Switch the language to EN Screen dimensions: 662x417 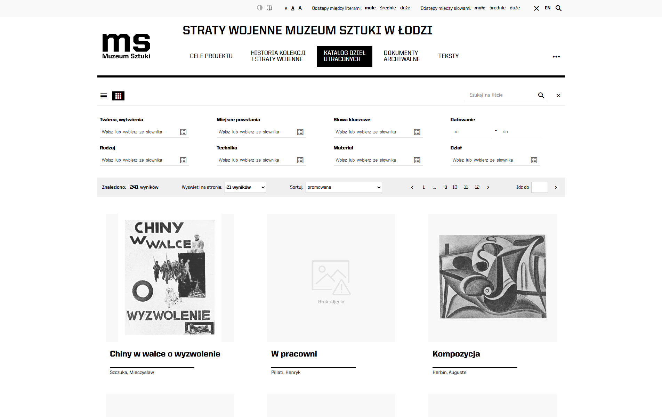tap(548, 8)
